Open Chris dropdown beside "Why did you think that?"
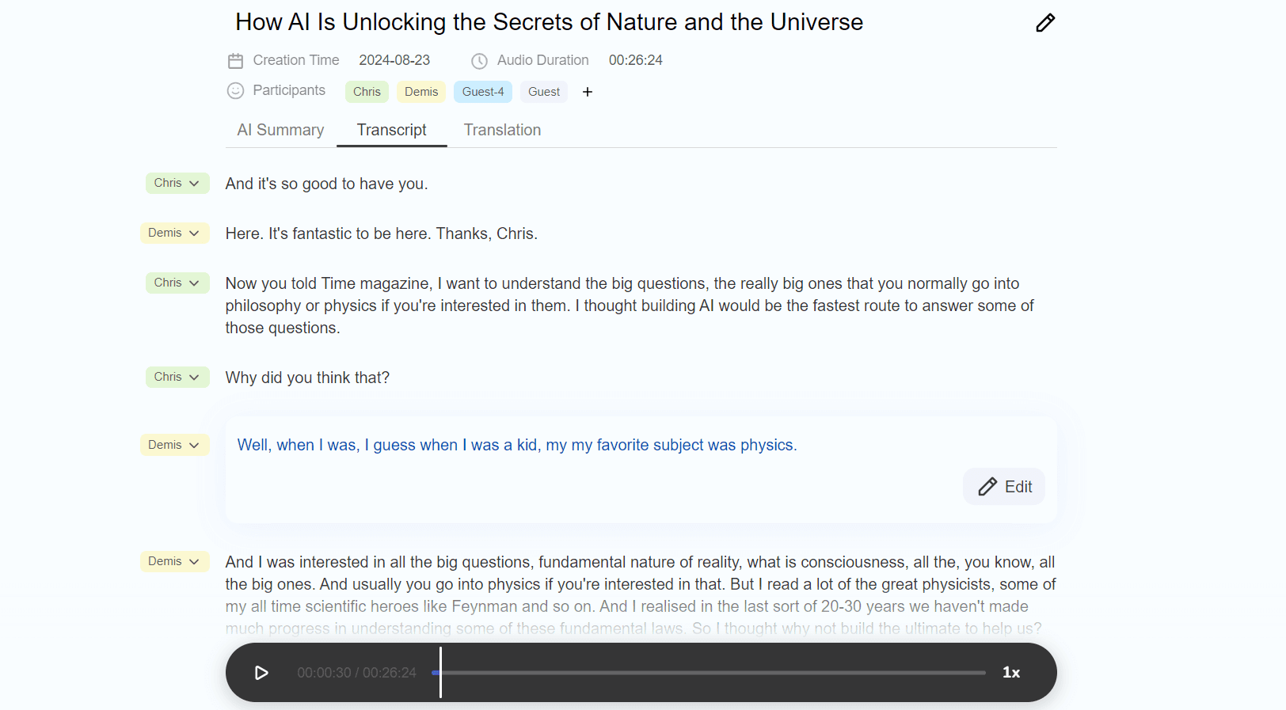The width and height of the screenshot is (1286, 710). [177, 377]
